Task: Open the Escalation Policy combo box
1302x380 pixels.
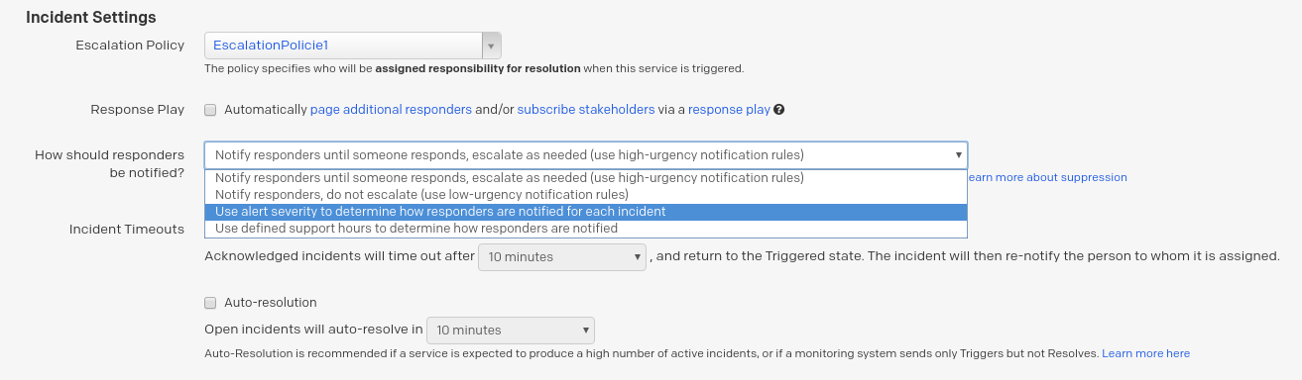Action: pos(353,46)
